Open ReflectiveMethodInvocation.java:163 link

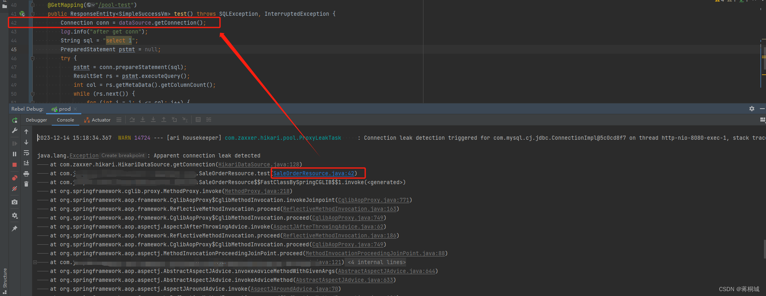340,209
